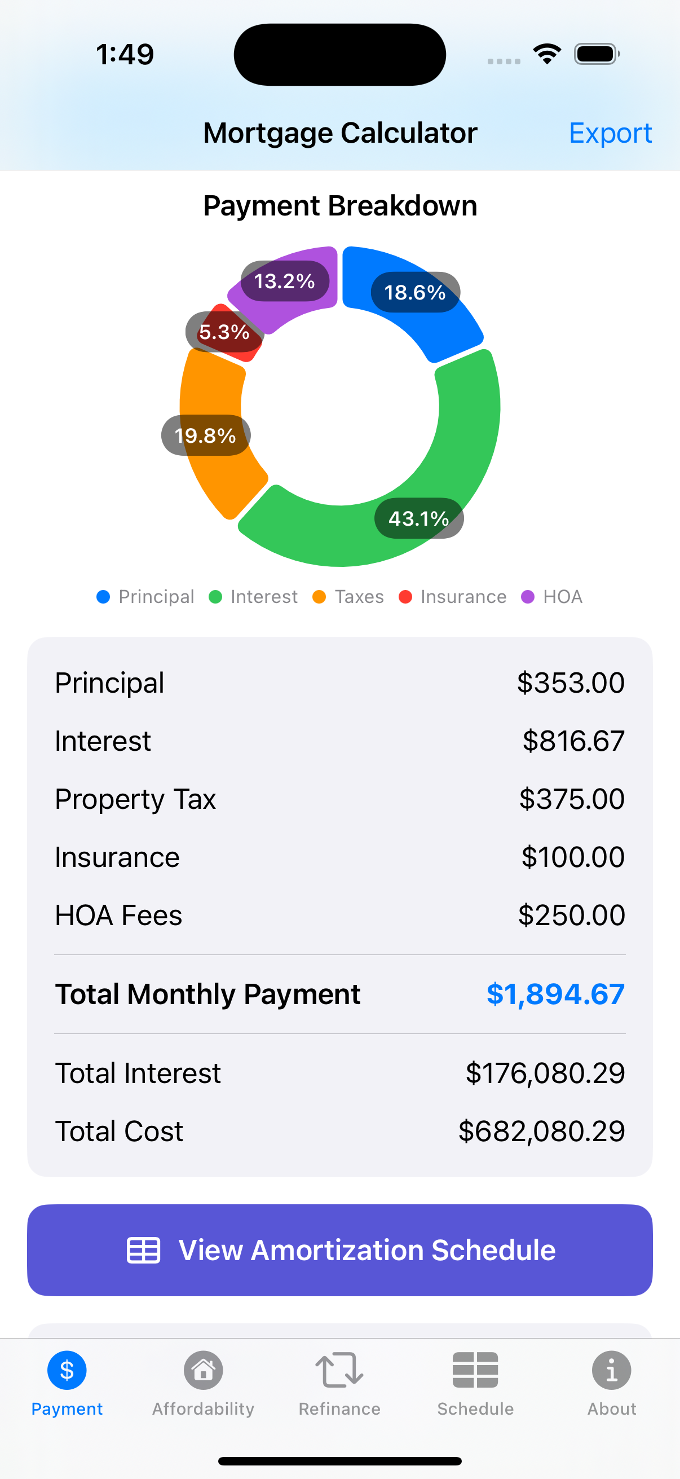The width and height of the screenshot is (680, 1479).
Task: Tap the About info icon
Action: (x=611, y=1370)
